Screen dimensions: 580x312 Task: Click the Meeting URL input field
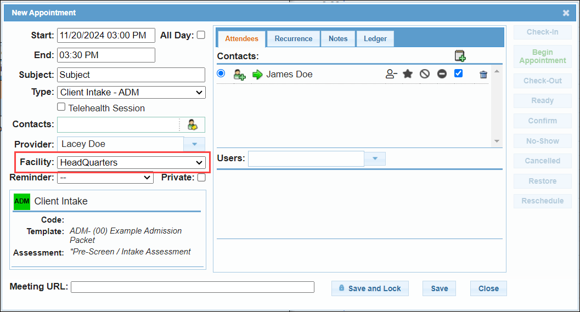click(x=193, y=287)
